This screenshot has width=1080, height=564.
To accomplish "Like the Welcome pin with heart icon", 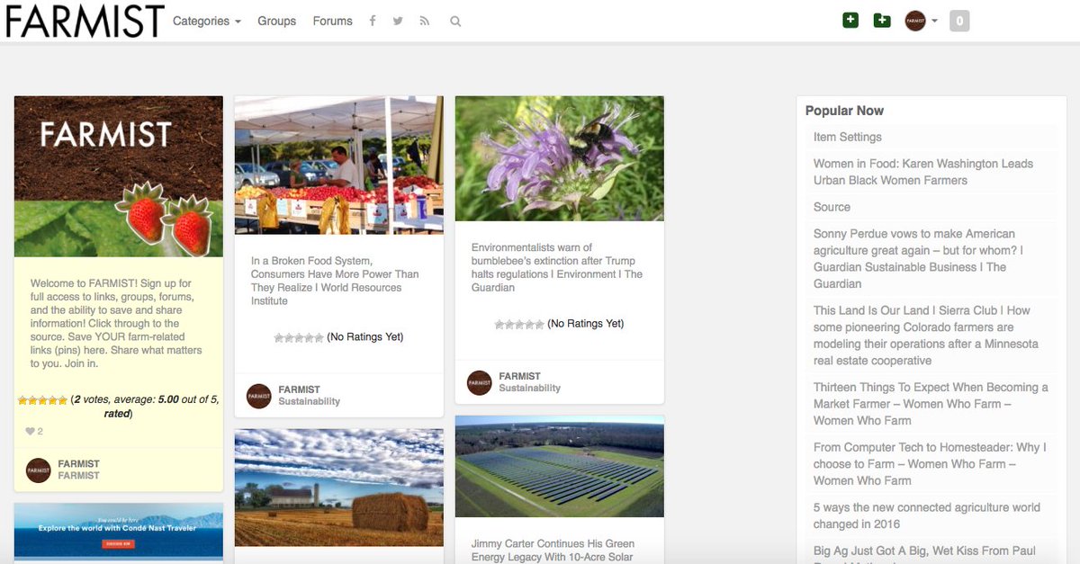I will click(x=31, y=432).
